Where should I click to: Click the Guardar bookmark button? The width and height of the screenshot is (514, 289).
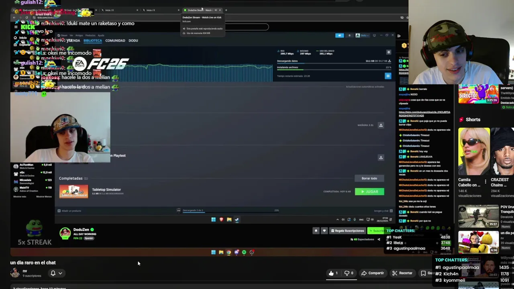pos(426,273)
